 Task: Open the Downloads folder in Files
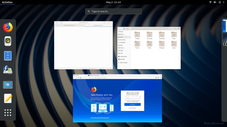tap(162, 35)
